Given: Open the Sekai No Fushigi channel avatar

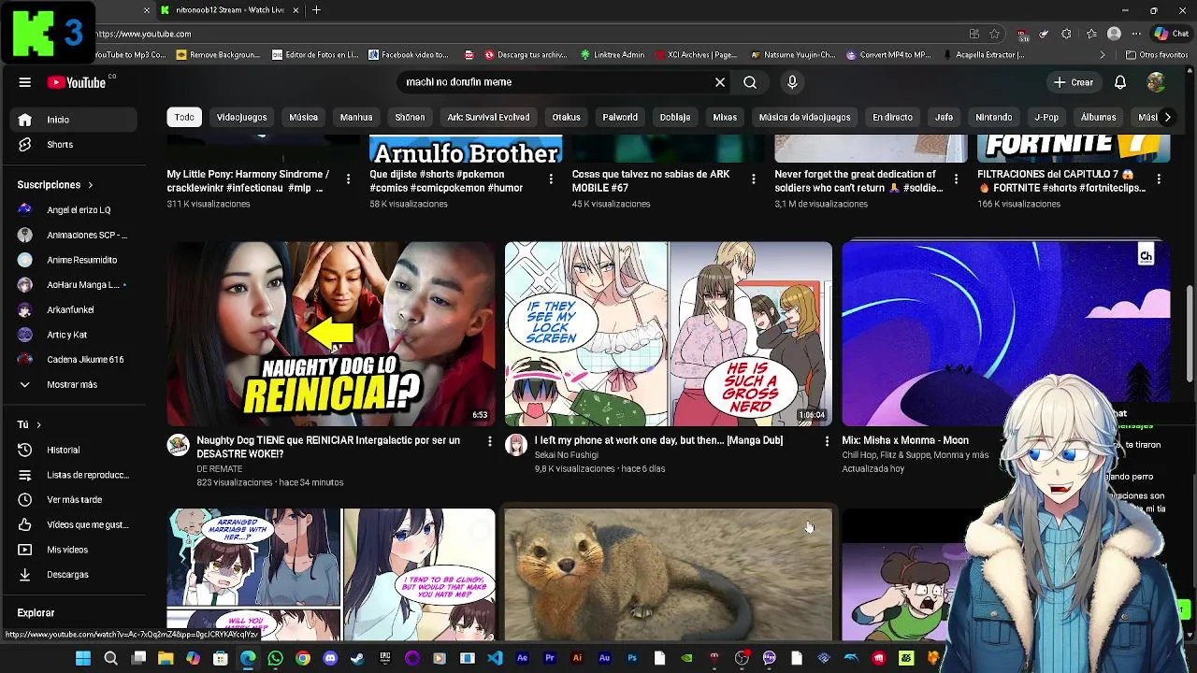Looking at the screenshot, I should click(516, 445).
